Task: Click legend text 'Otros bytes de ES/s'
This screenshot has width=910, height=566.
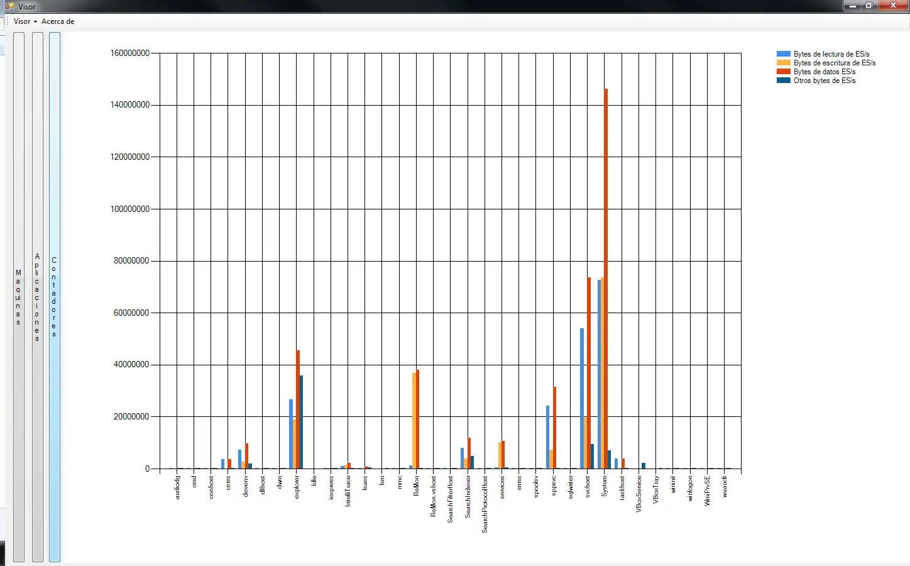Action: click(825, 80)
